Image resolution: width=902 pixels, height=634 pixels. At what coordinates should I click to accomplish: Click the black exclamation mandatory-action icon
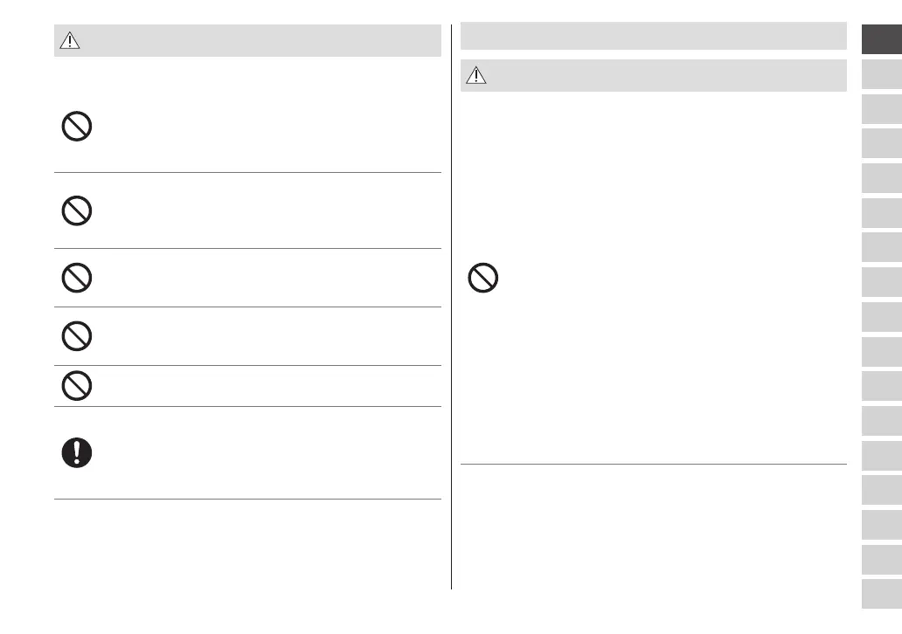point(77,452)
